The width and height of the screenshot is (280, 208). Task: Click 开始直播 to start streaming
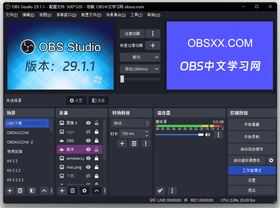(252, 124)
